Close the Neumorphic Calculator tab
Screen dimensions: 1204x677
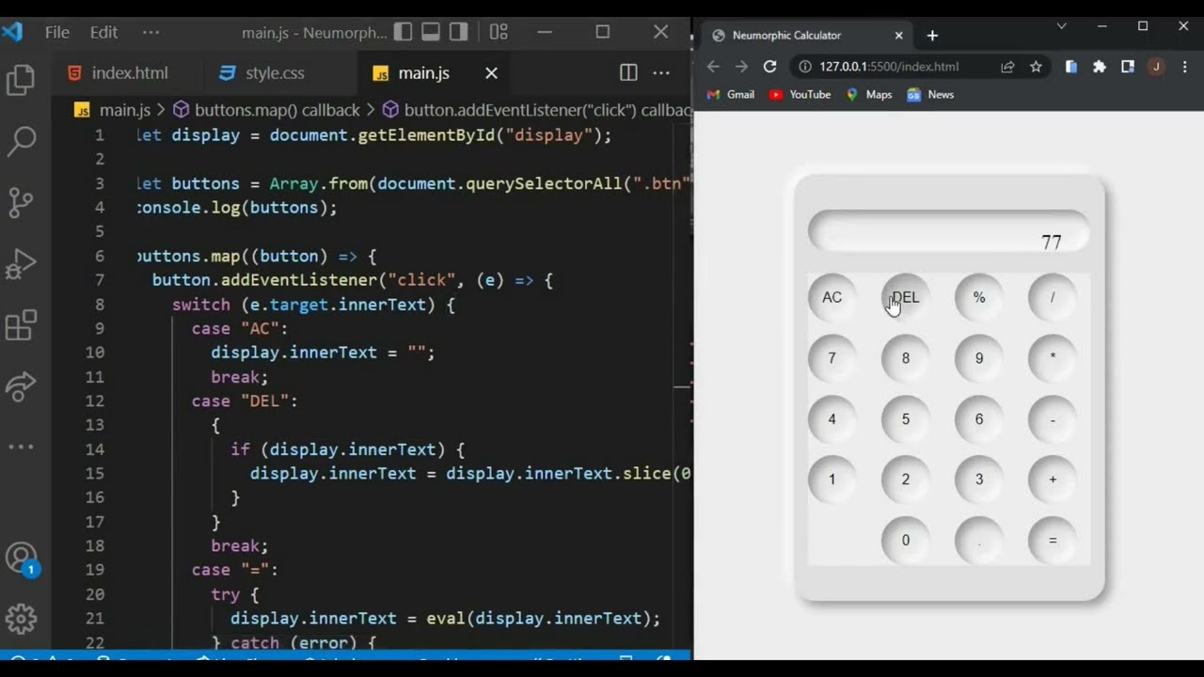[x=898, y=36]
